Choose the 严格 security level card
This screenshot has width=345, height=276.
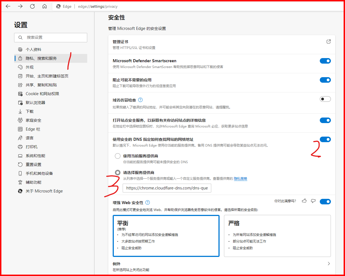tap(277, 236)
